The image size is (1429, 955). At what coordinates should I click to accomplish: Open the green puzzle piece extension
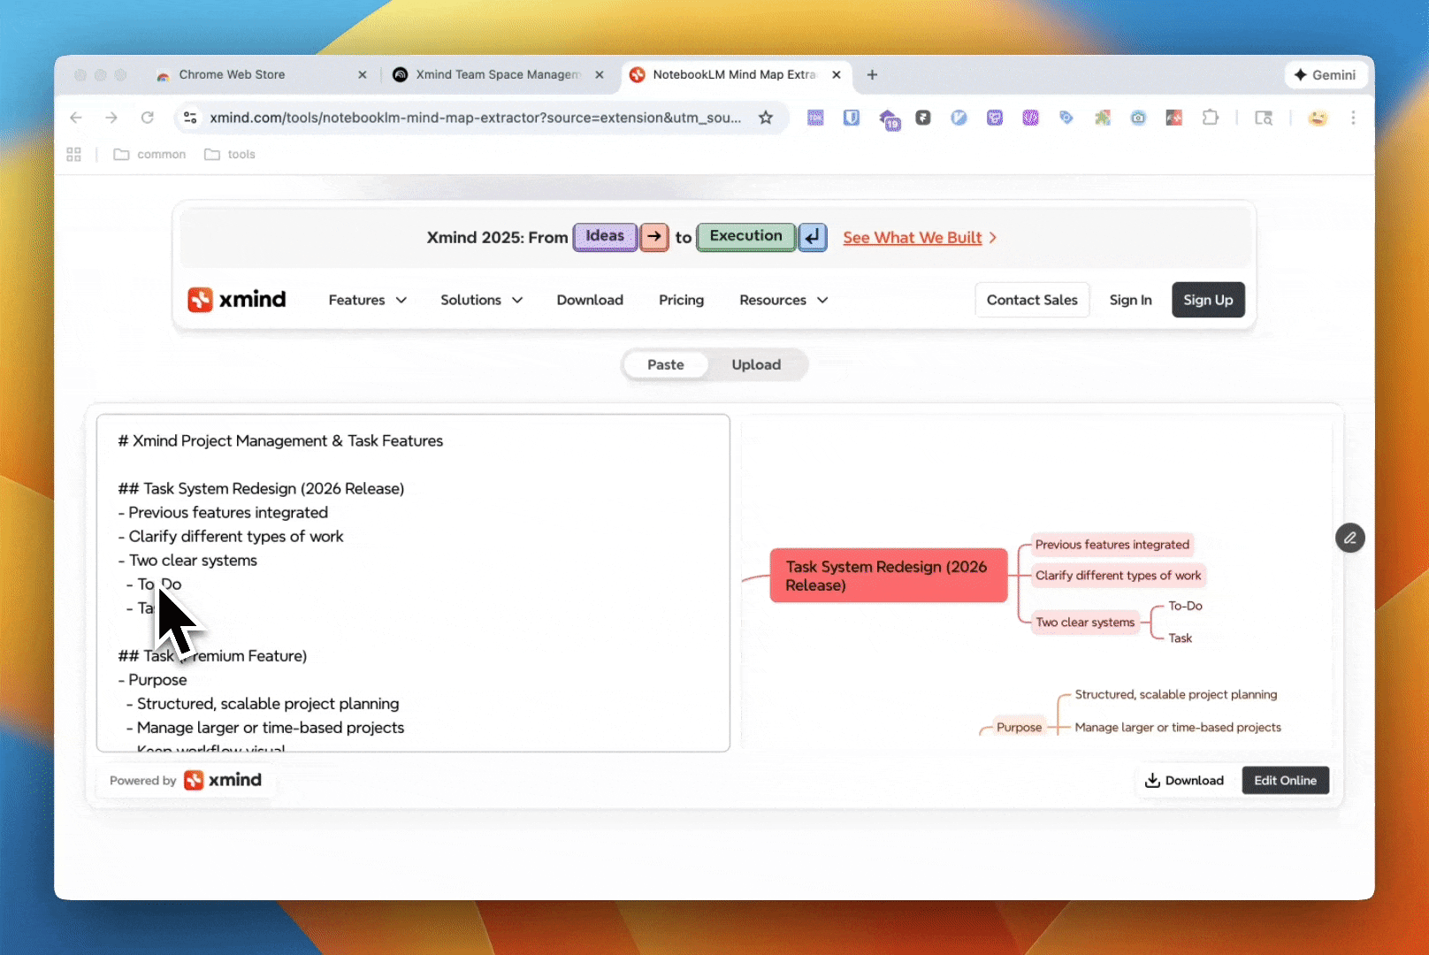[x=1103, y=118]
